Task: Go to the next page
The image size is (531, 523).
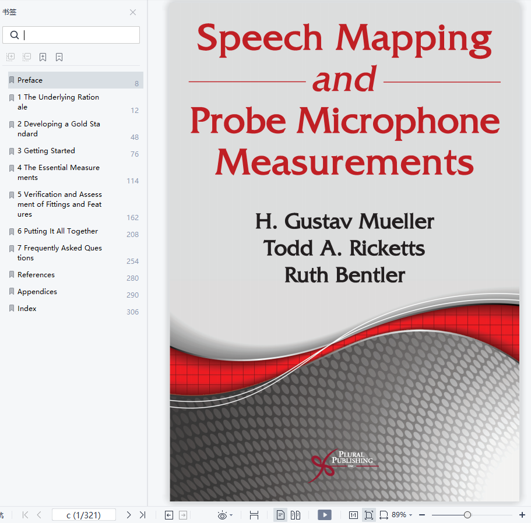Action: click(129, 515)
